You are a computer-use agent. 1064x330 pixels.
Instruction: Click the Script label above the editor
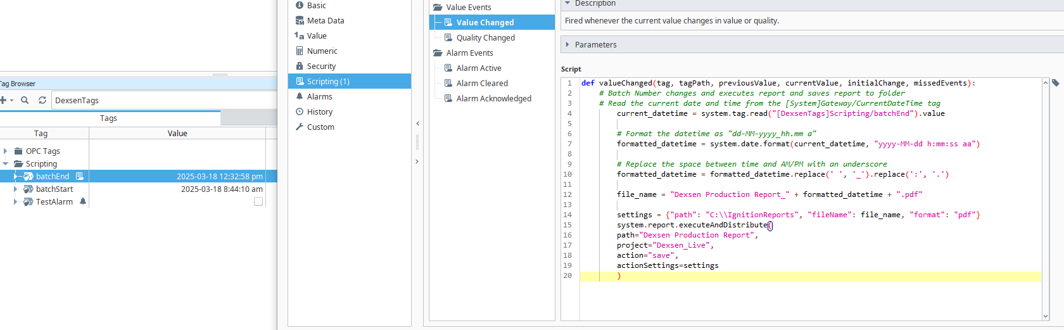[571, 69]
